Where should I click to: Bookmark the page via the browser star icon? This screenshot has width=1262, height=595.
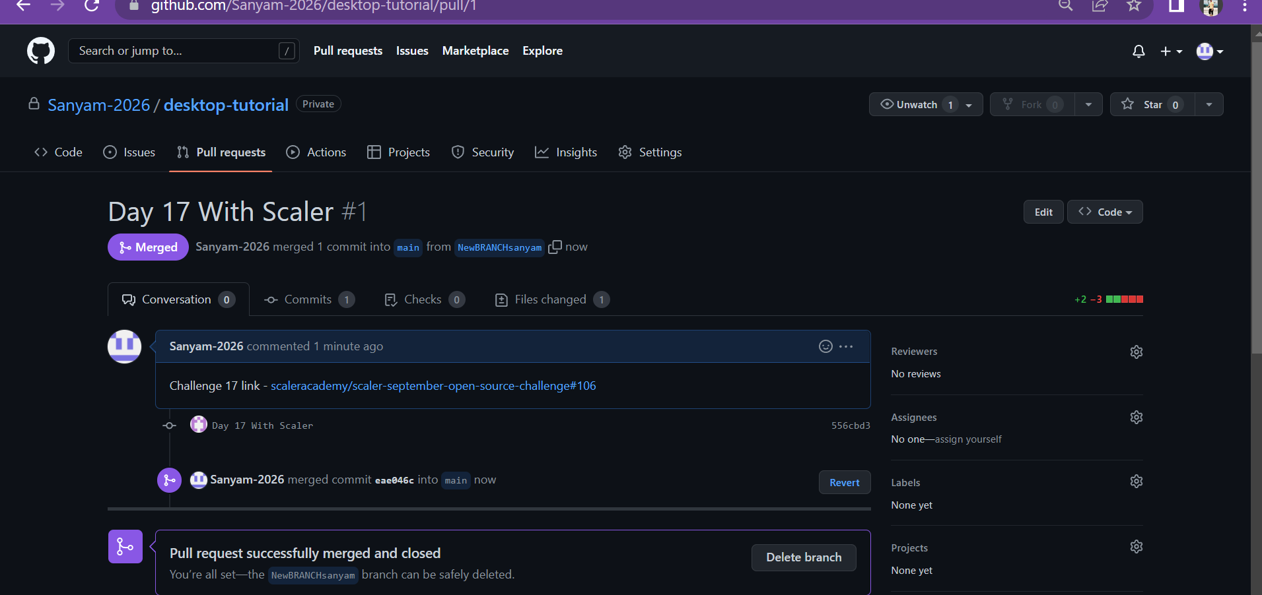click(1135, 7)
